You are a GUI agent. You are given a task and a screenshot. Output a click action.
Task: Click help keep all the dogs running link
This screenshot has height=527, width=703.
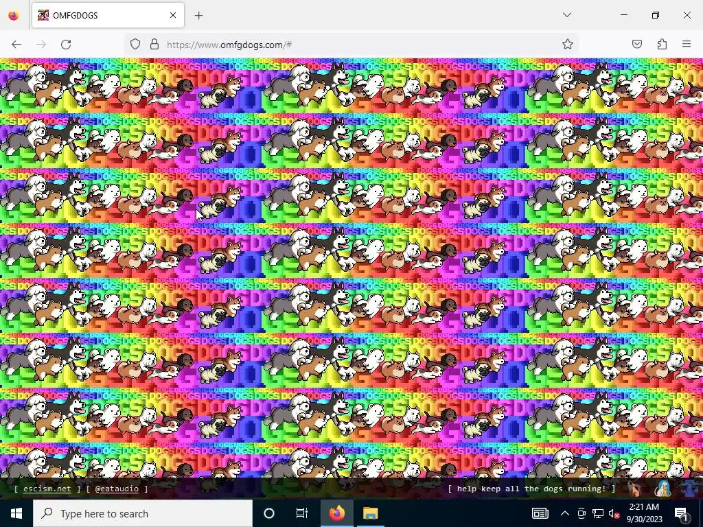[x=532, y=489]
